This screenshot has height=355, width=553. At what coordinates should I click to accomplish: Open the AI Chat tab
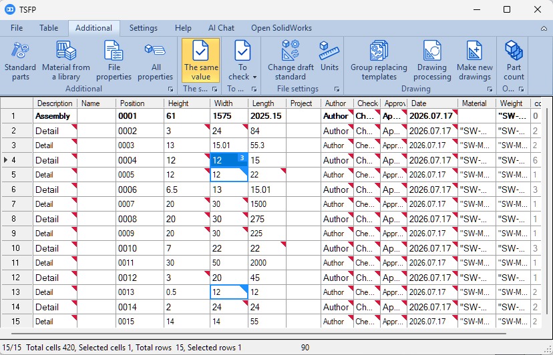221,28
